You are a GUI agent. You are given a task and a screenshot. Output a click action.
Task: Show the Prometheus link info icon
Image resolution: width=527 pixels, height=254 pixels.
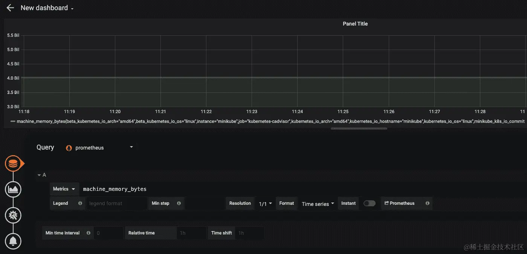tap(427, 203)
